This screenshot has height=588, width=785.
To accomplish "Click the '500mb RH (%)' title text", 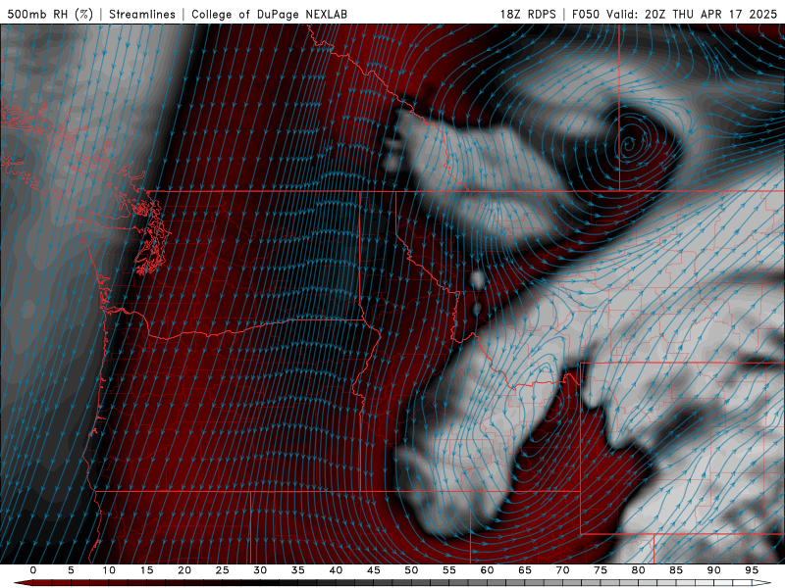I will pos(50,14).
